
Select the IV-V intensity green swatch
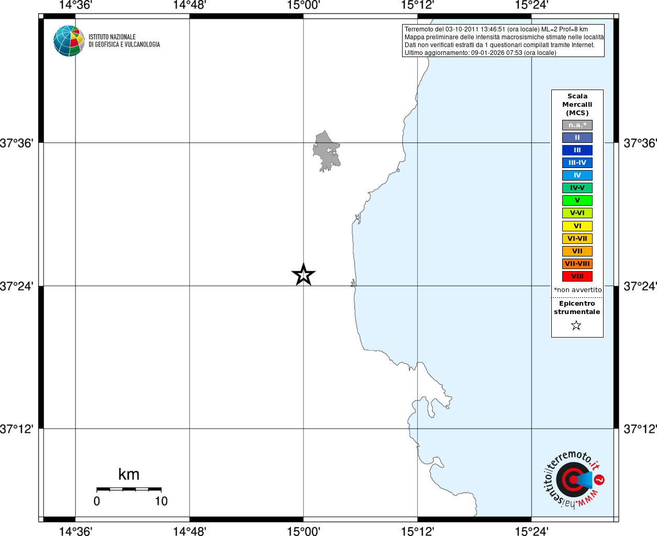pyautogui.click(x=577, y=188)
